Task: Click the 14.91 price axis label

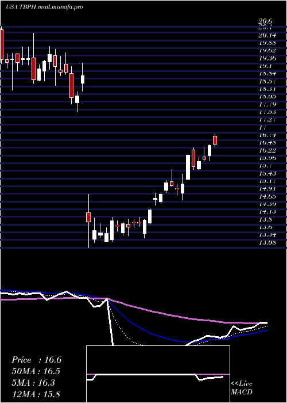Action: coord(267,188)
